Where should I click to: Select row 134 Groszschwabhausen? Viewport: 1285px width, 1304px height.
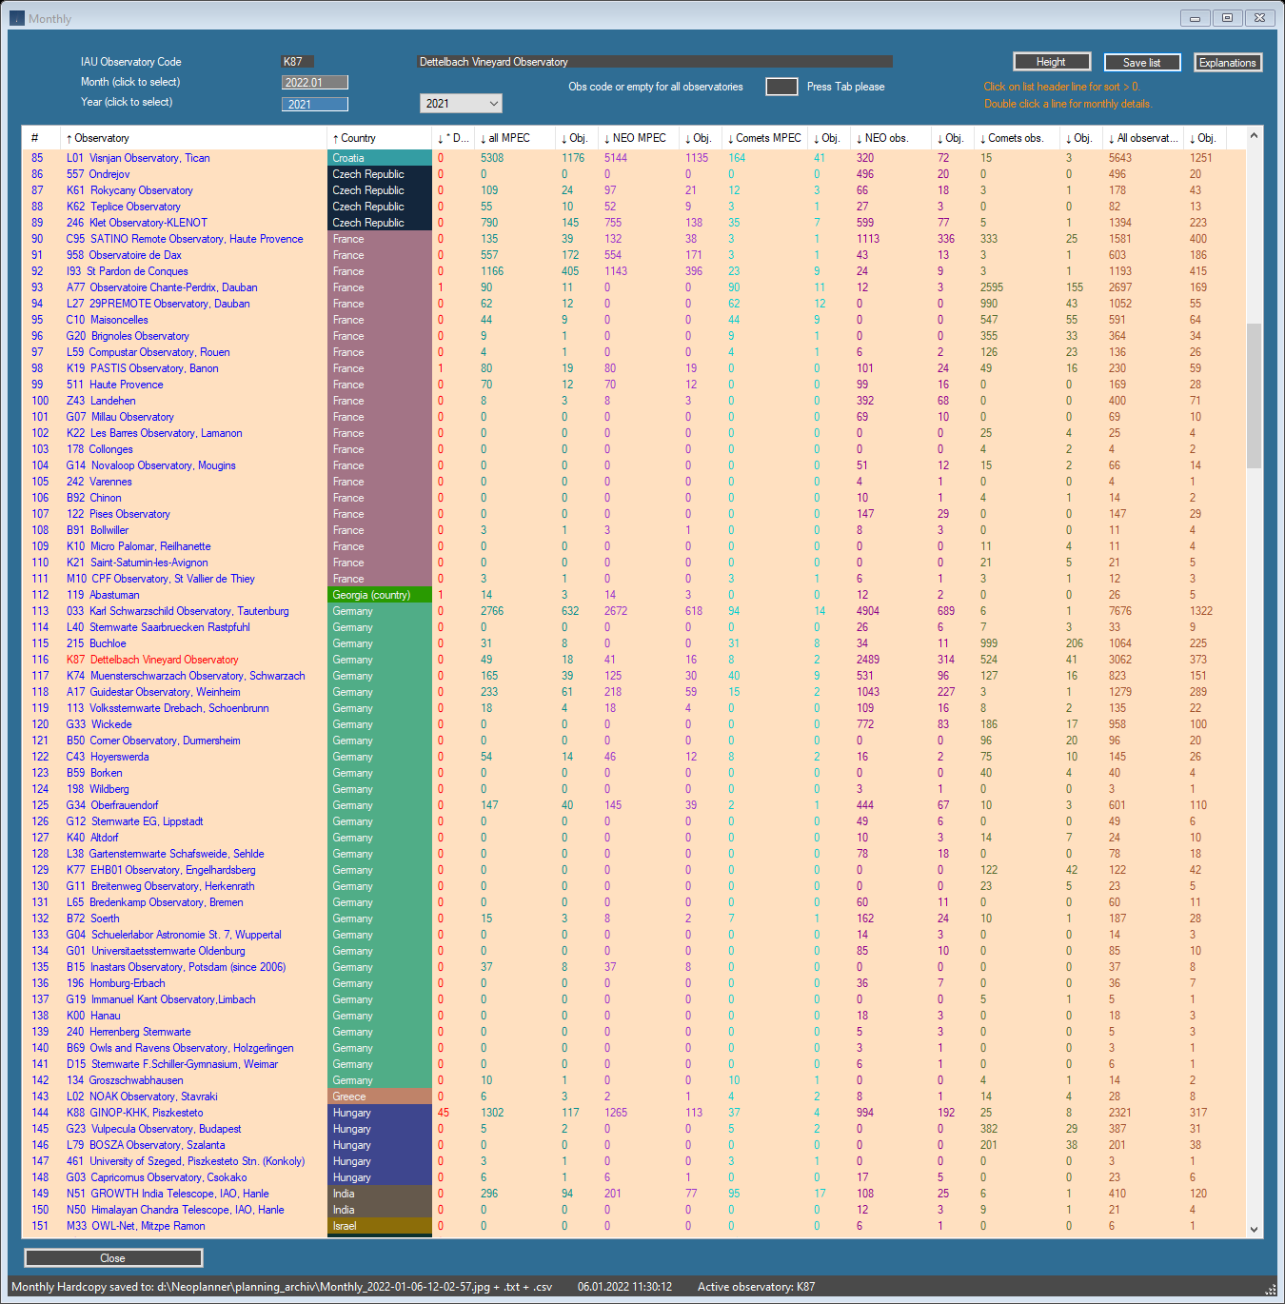(x=633, y=1080)
